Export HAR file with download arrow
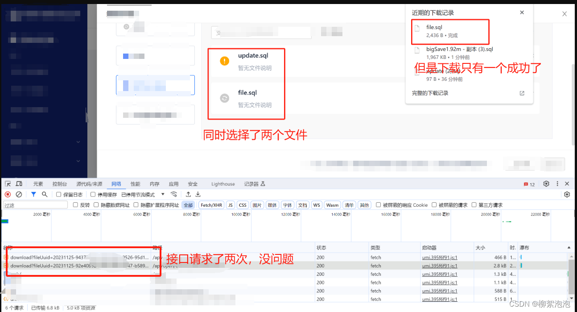The height and width of the screenshot is (312, 577). click(x=198, y=195)
